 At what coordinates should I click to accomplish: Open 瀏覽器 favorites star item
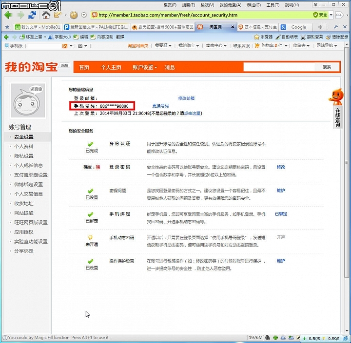(x=263, y=37)
